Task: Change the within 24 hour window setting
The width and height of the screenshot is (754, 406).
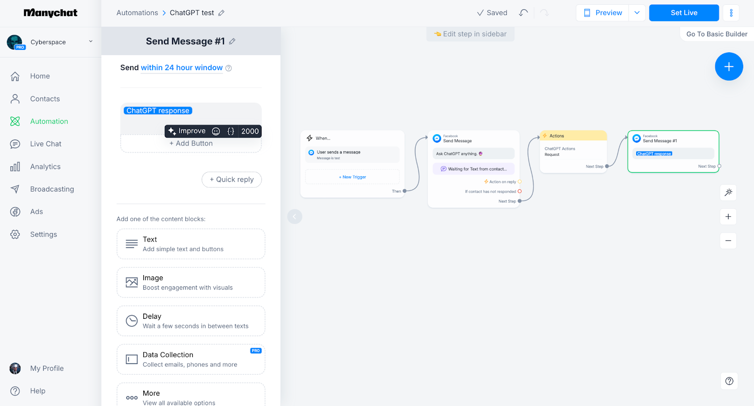Action: coord(181,67)
